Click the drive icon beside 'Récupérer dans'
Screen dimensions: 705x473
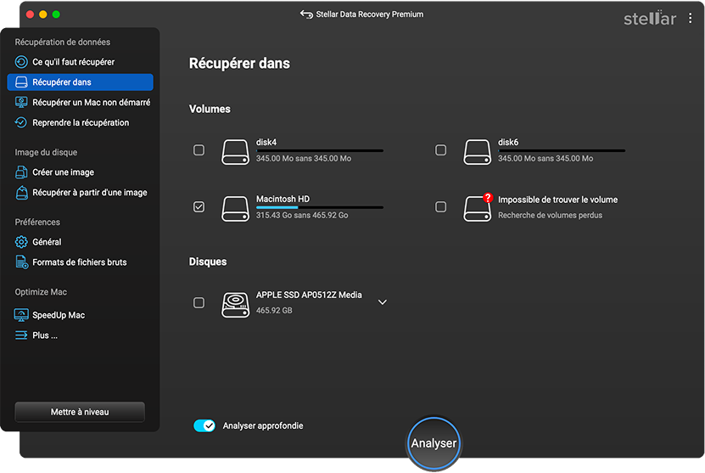[21, 82]
